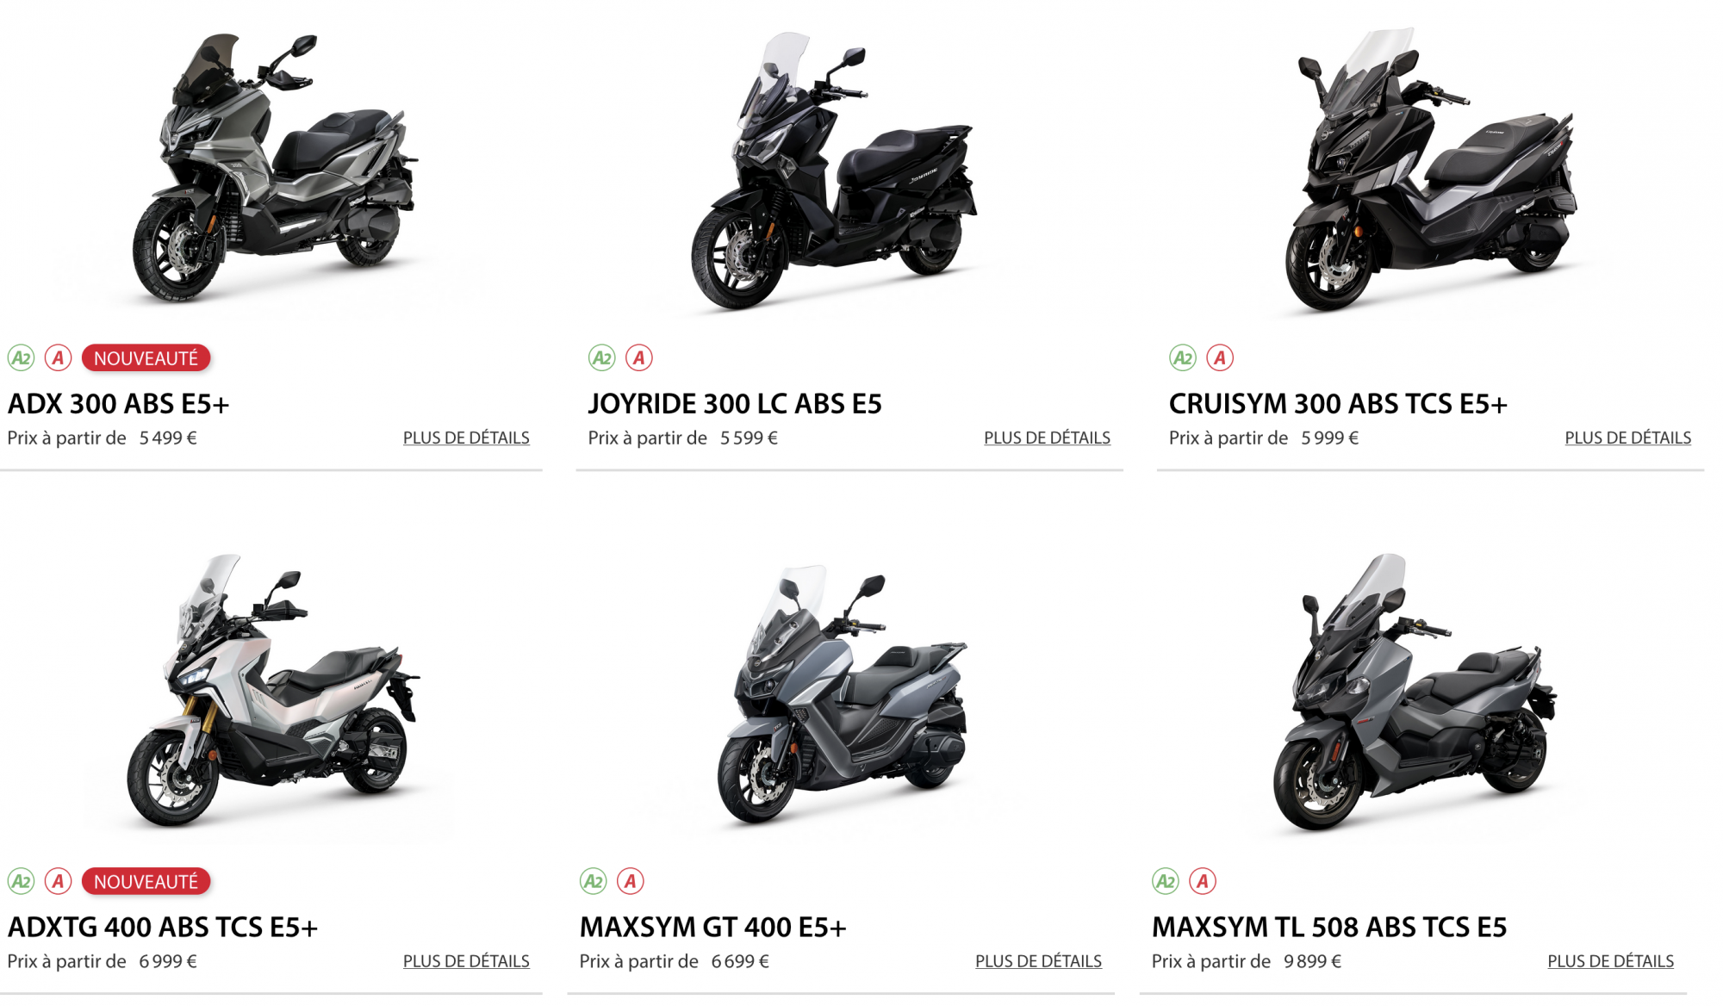Open Plus de détails for MAXSYM GT 400
This screenshot has width=1723, height=1006.
(x=1038, y=961)
